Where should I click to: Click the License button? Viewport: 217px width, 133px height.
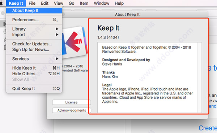[x=71, y=102]
